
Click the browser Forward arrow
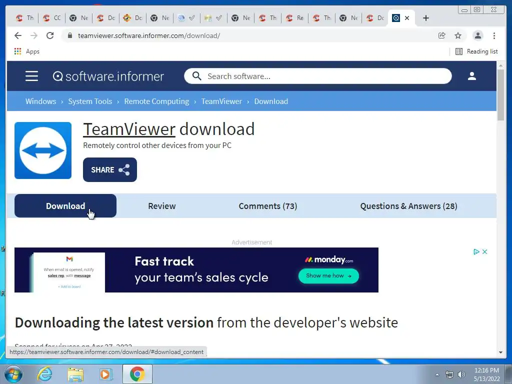(x=34, y=35)
